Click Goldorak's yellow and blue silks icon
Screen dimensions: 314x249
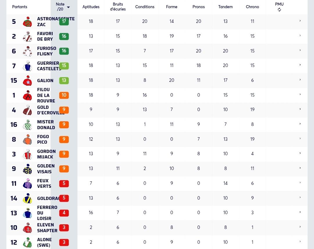pos(27,198)
